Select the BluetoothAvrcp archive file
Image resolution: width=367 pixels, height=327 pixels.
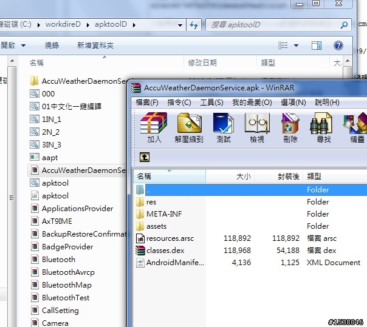pos(63,272)
